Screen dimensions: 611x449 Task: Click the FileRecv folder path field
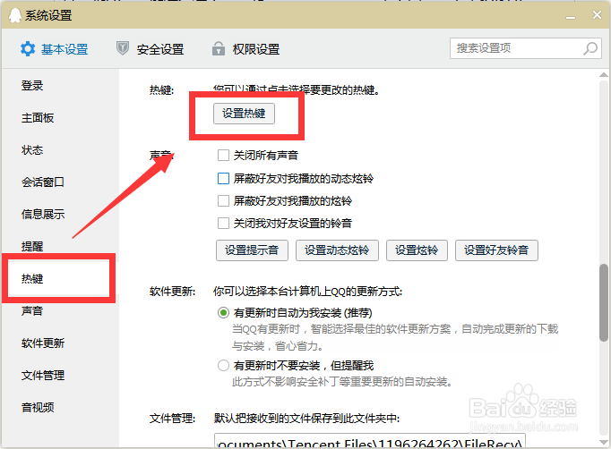(x=370, y=441)
